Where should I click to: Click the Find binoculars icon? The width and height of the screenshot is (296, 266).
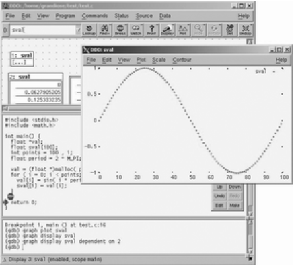pos(105,30)
